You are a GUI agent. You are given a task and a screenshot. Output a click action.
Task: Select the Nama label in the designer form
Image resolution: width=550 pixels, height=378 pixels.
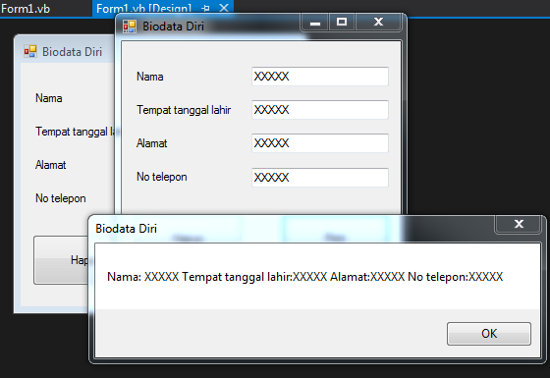[x=49, y=98]
